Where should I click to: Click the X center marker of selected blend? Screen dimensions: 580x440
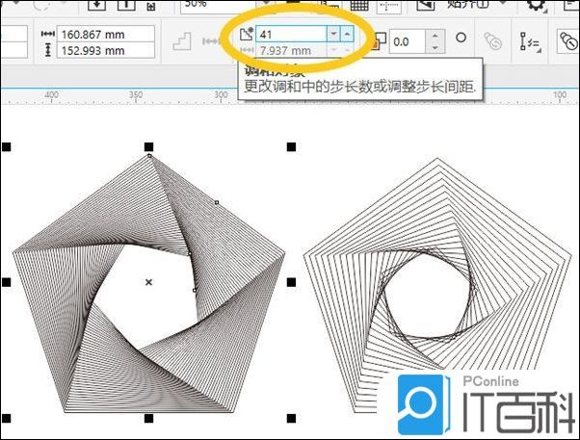[x=148, y=282]
